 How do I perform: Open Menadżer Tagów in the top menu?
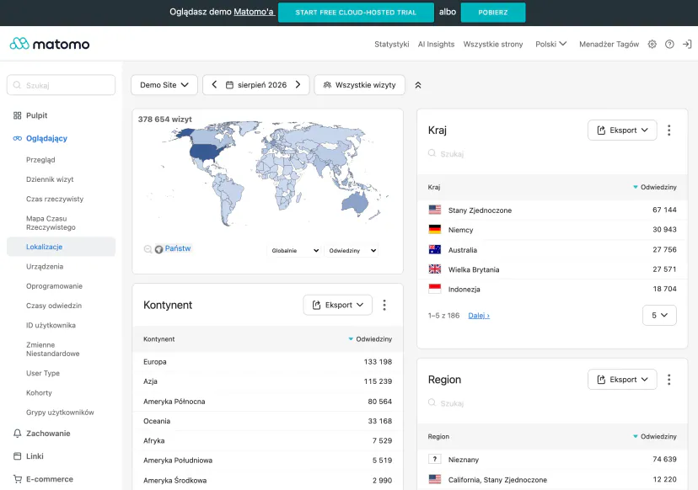(609, 44)
